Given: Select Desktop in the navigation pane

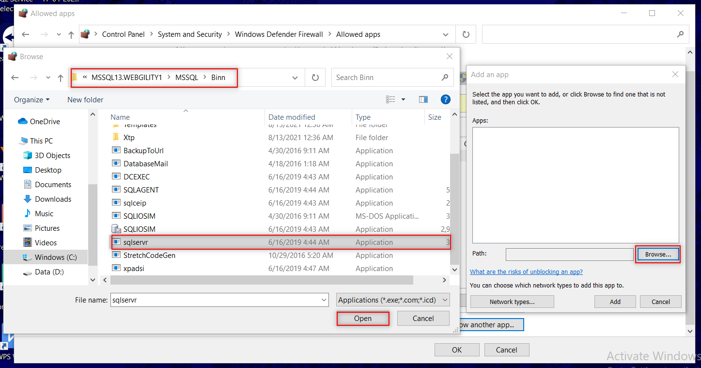Looking at the screenshot, I should [48, 170].
